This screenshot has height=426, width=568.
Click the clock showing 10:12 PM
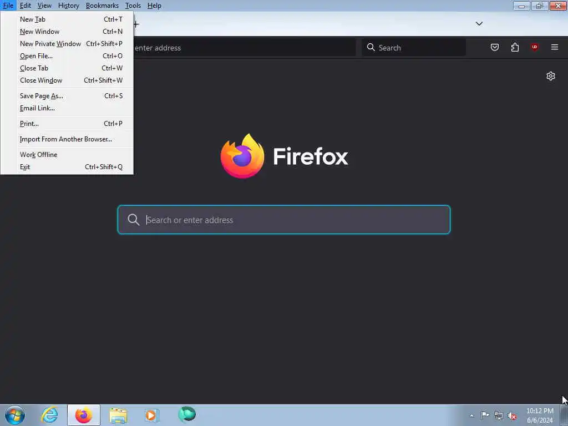pyautogui.click(x=540, y=415)
